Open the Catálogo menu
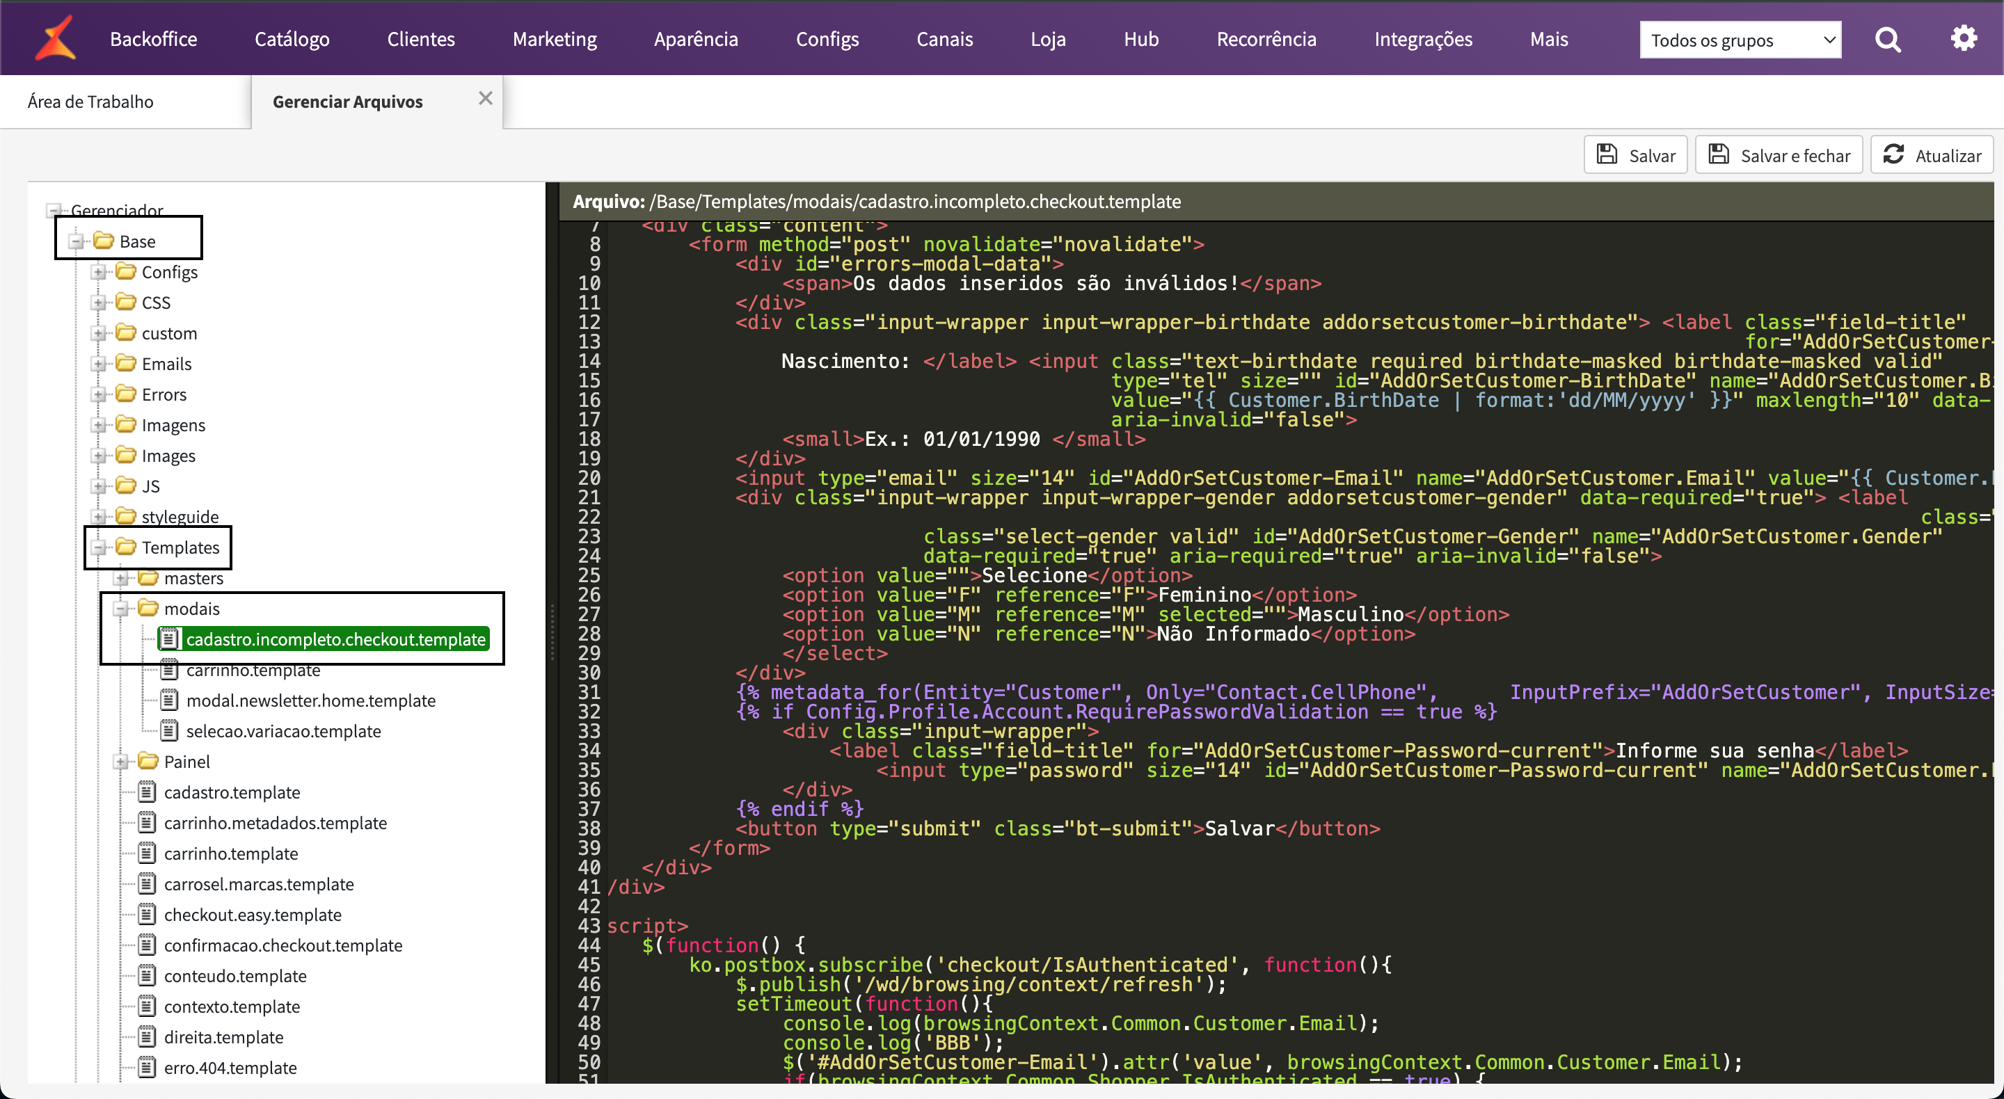Screen dimensions: 2004x1099 (x=292, y=39)
